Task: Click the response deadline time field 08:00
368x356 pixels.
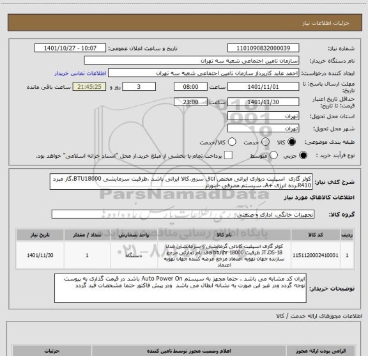Action: click(x=190, y=87)
